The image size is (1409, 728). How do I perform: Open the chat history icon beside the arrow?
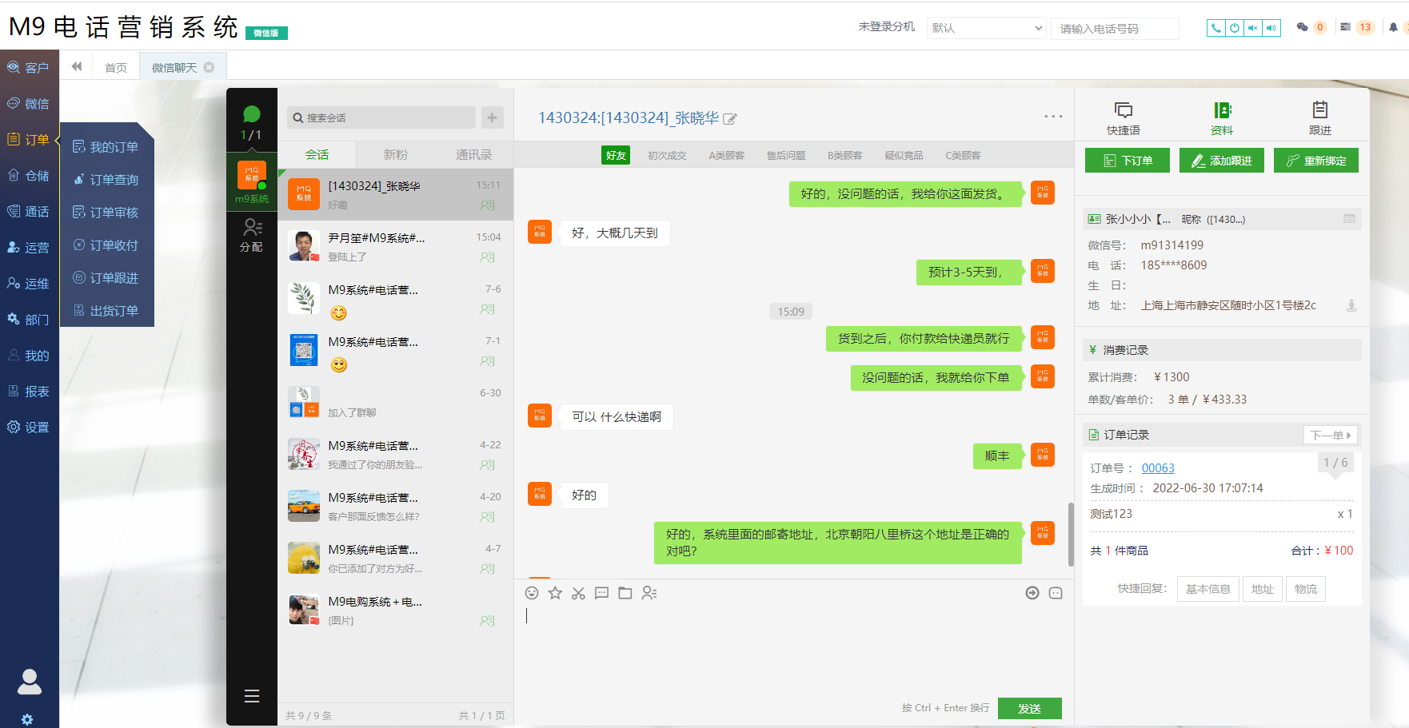[1056, 593]
